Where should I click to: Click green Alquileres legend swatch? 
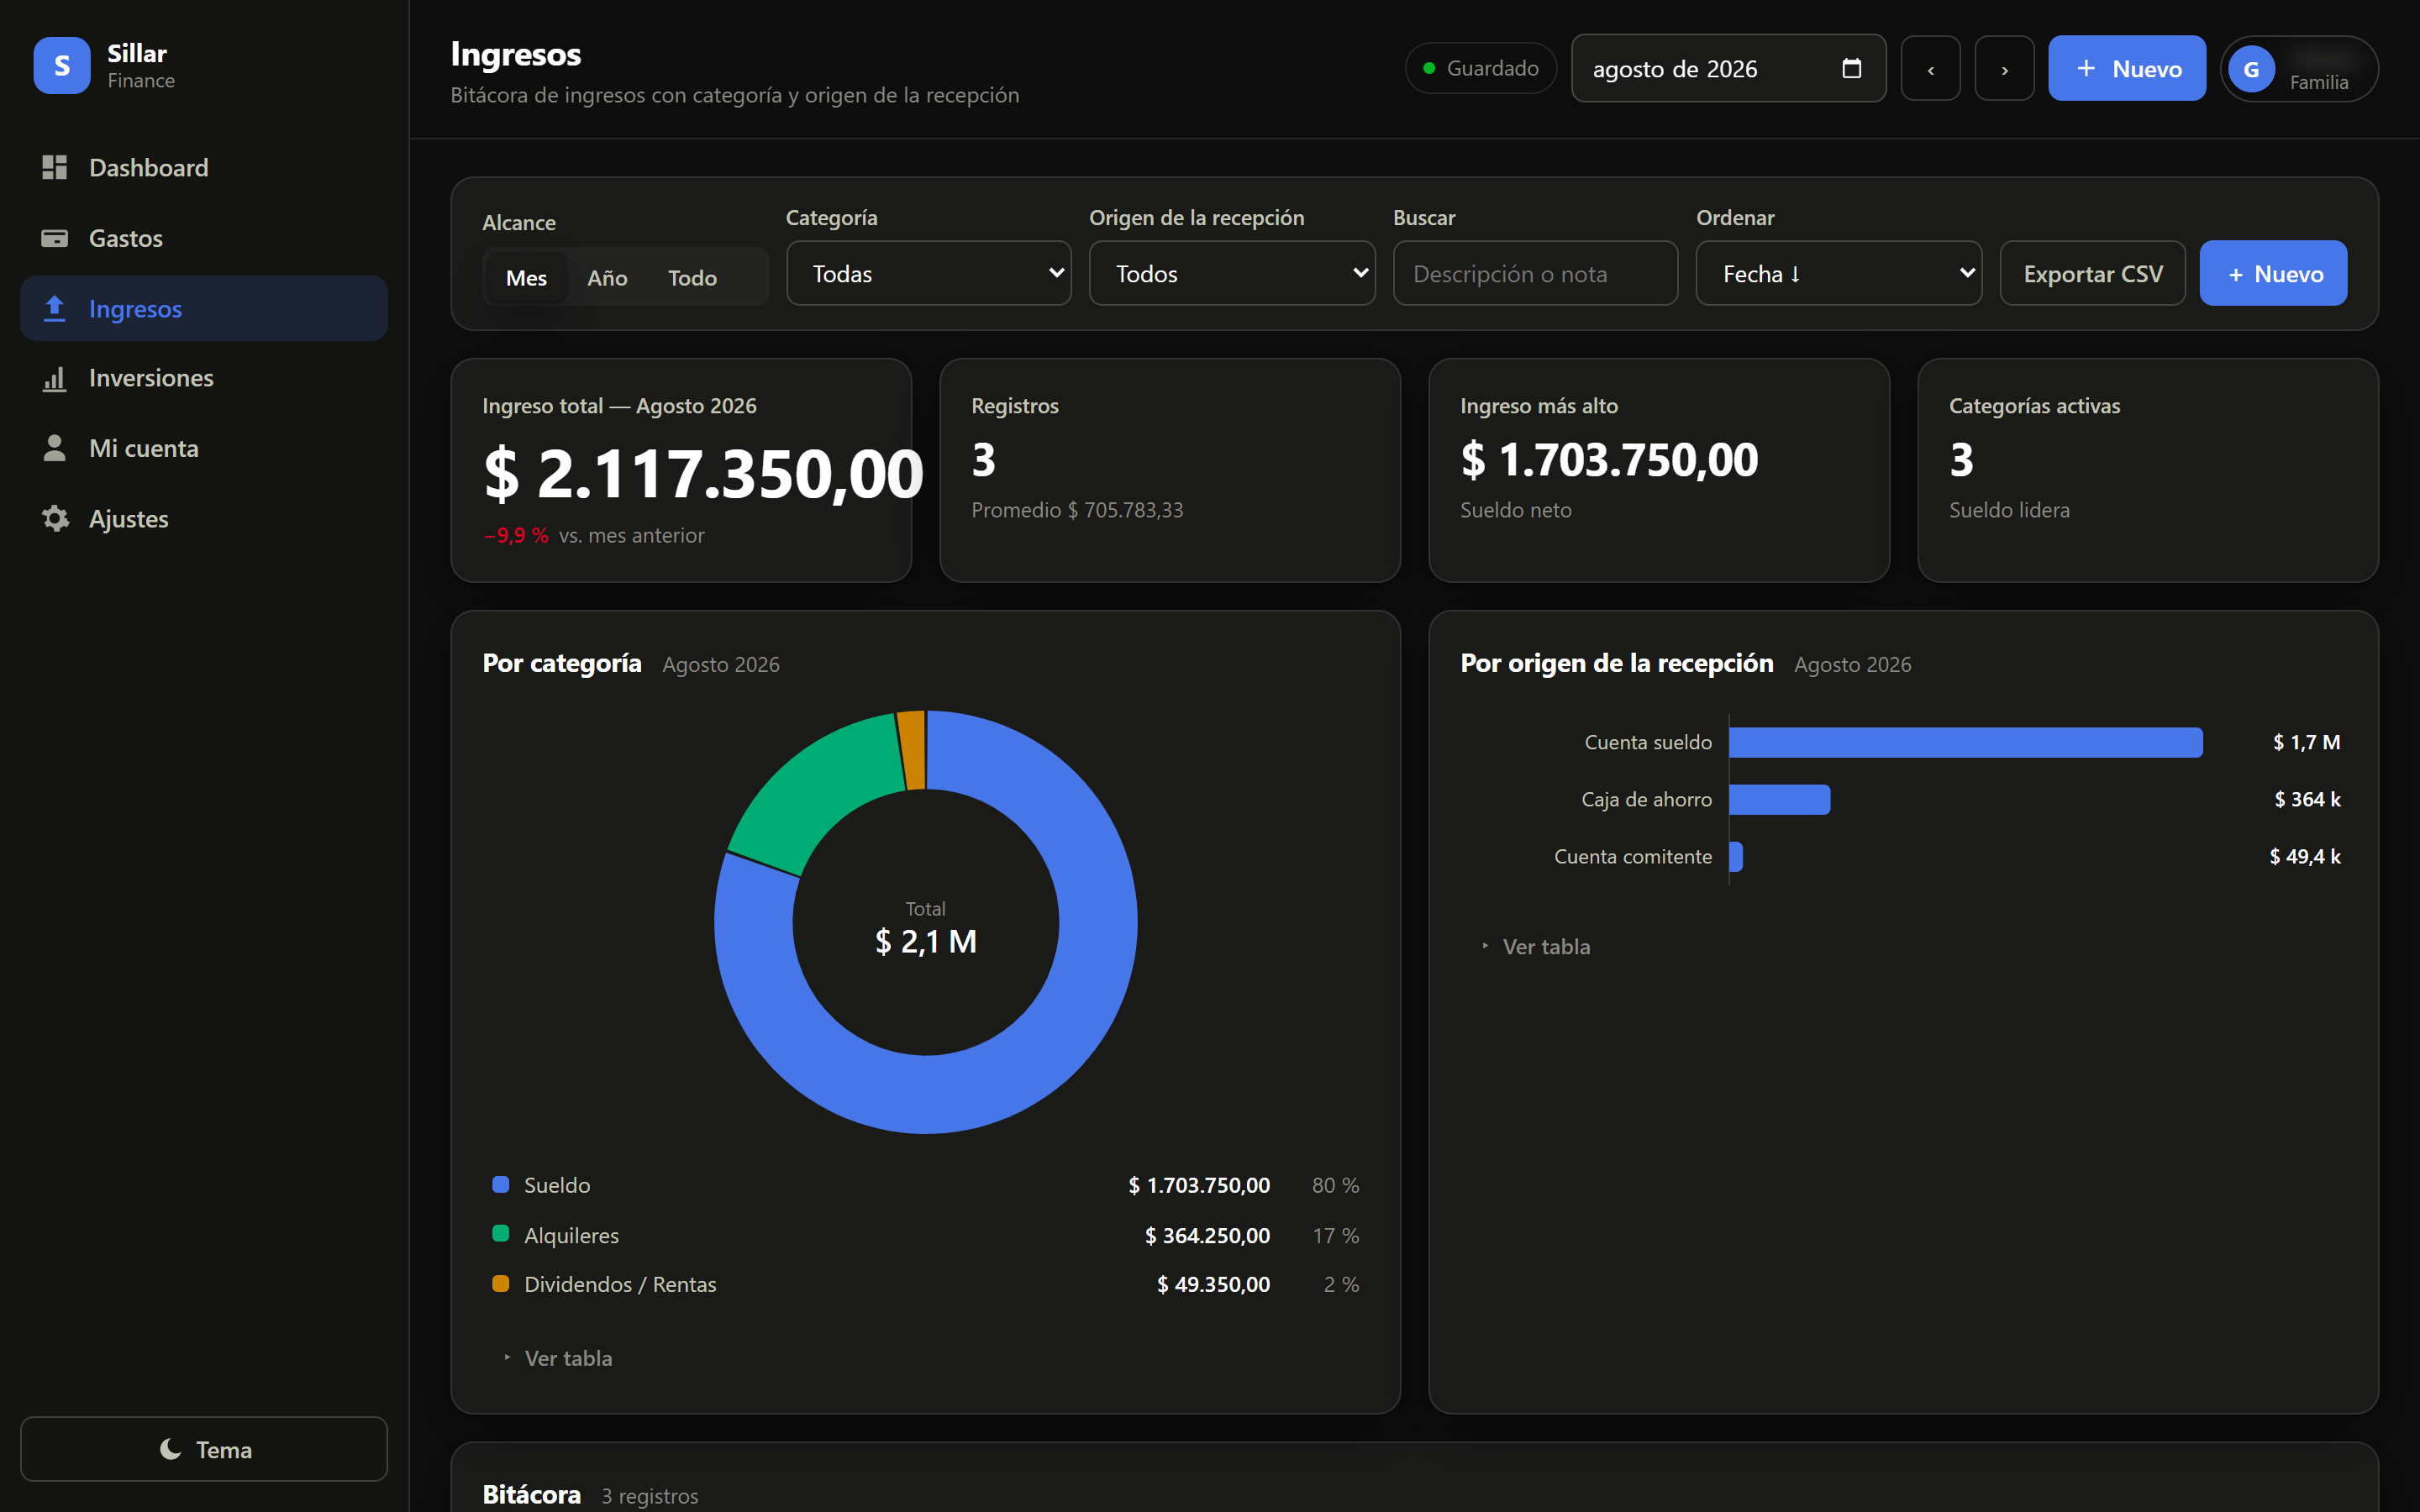501,1234
